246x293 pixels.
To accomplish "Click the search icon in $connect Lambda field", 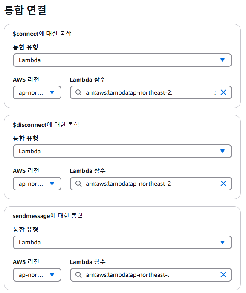I will (78, 92).
